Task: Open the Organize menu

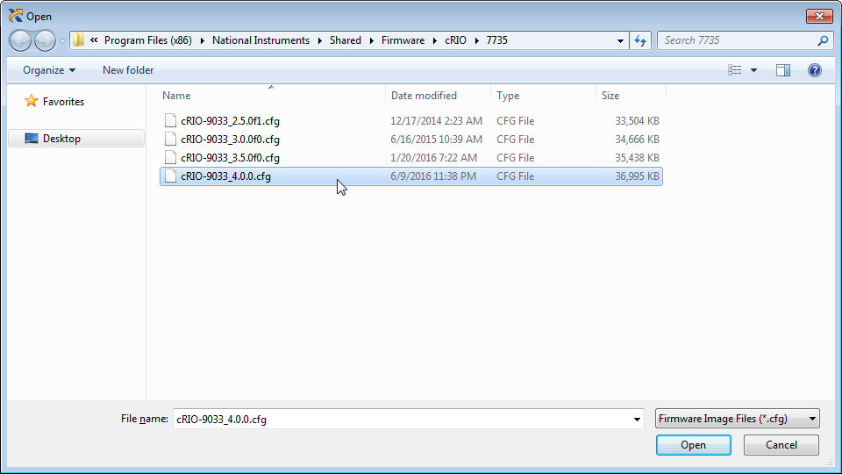Action: 49,70
